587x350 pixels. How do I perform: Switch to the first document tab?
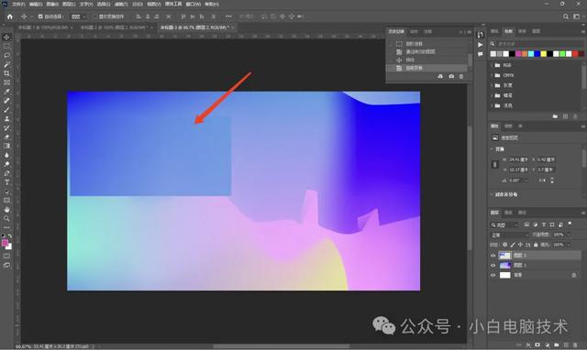point(43,27)
